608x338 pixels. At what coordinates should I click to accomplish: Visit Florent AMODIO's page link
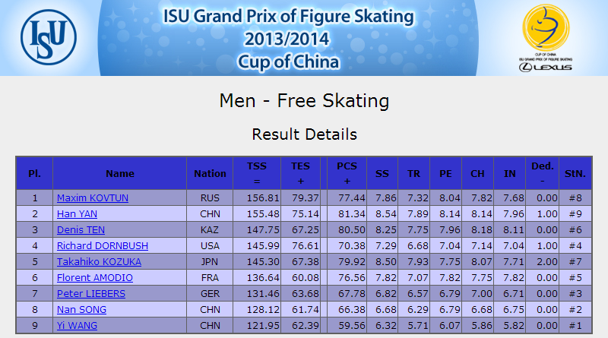click(94, 277)
